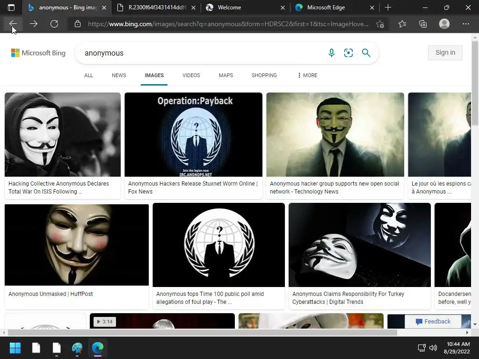Go back using the browser back arrow
Screen dimensions: 479x359
pos(13,24)
